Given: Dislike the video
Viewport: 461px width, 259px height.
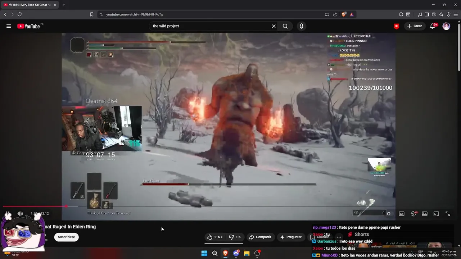Looking at the screenshot, I should tap(235, 237).
